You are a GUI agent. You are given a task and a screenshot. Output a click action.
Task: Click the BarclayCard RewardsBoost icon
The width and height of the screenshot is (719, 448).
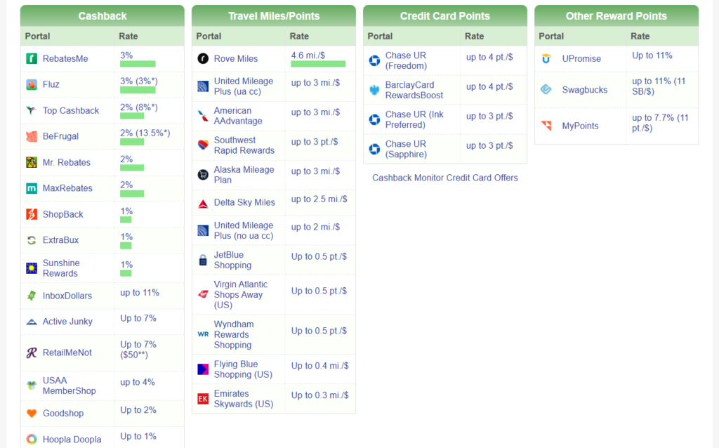[x=374, y=90]
